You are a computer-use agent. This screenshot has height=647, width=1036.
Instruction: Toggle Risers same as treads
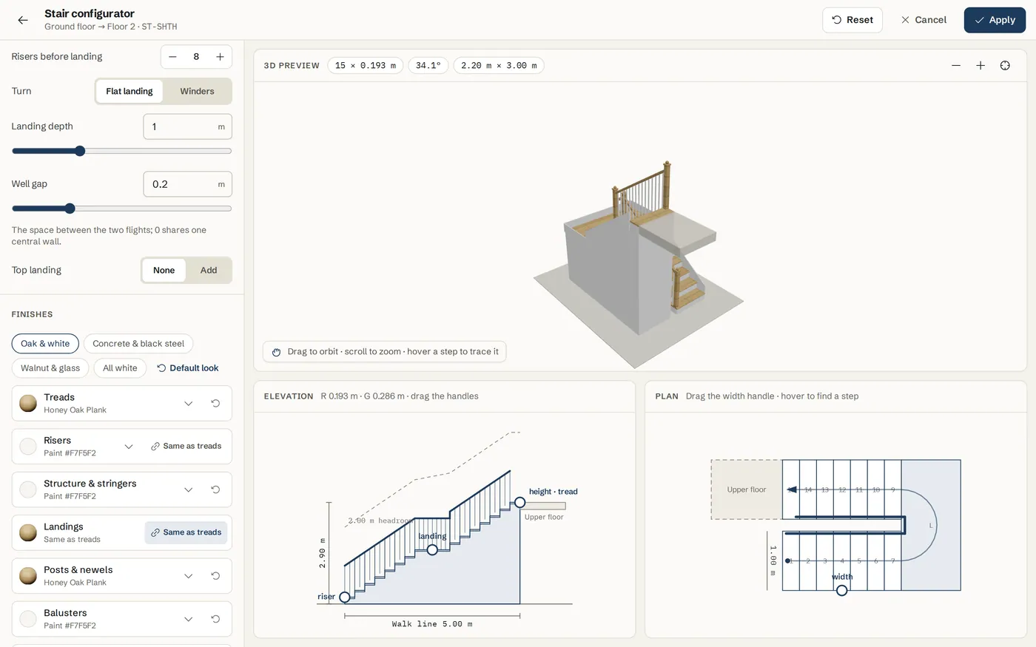point(186,446)
